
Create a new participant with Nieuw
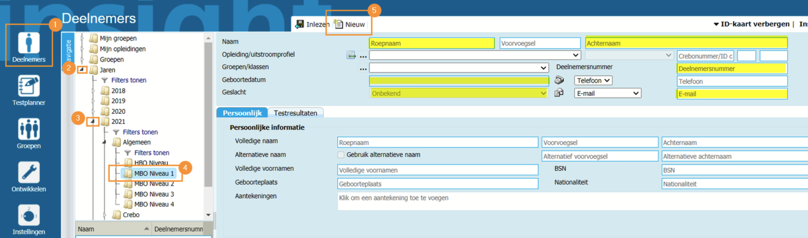click(x=350, y=24)
